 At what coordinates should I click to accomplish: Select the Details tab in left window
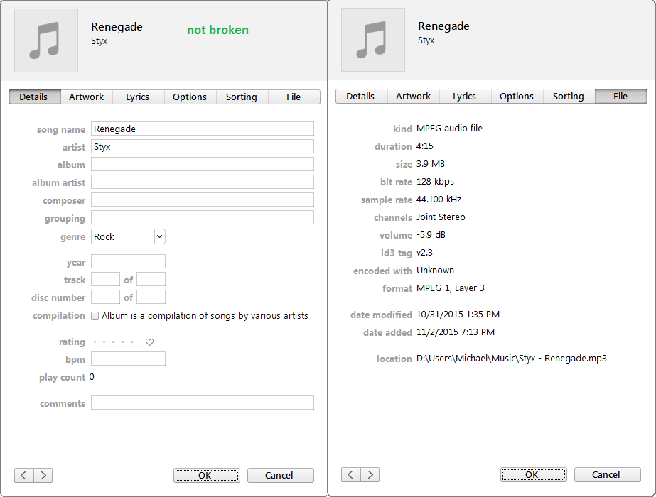tap(35, 97)
